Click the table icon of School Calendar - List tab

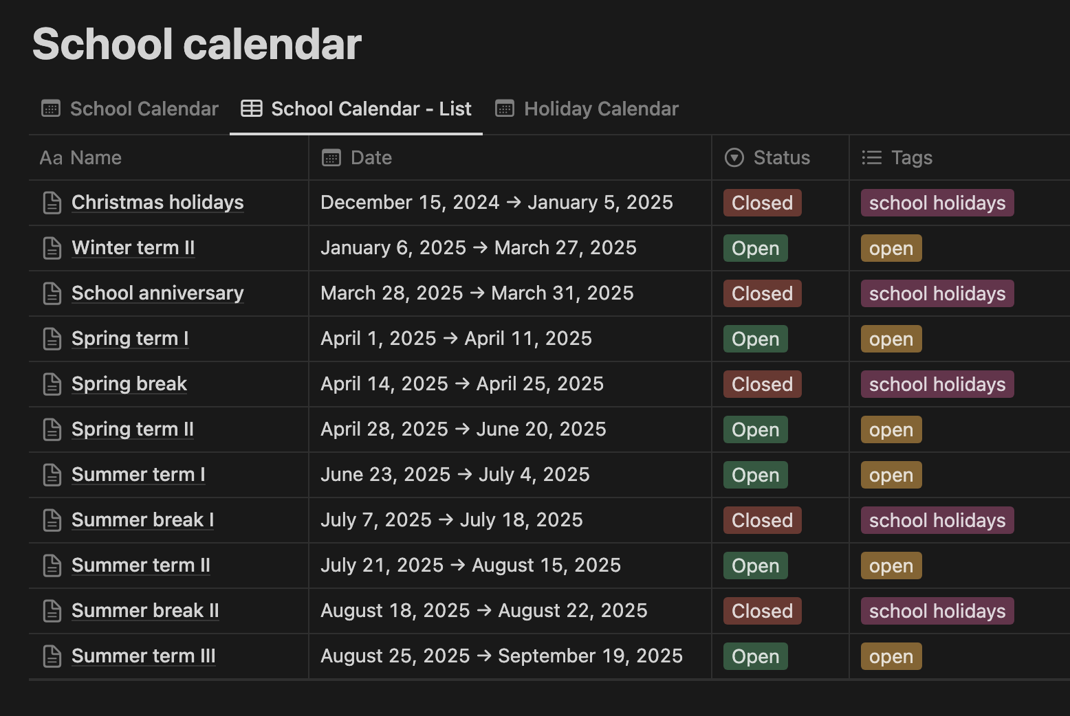click(252, 109)
